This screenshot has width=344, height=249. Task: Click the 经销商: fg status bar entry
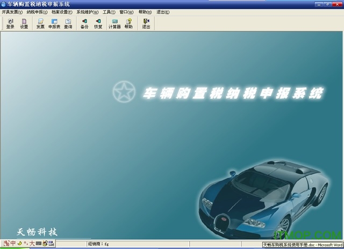pyautogui.click(x=98, y=244)
